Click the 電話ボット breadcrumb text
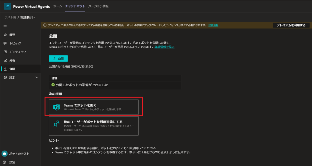Screen dimensions: 312x166 [x=27, y=17]
